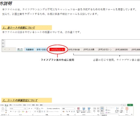Click the red Font Color letter icon

pos(26,111)
